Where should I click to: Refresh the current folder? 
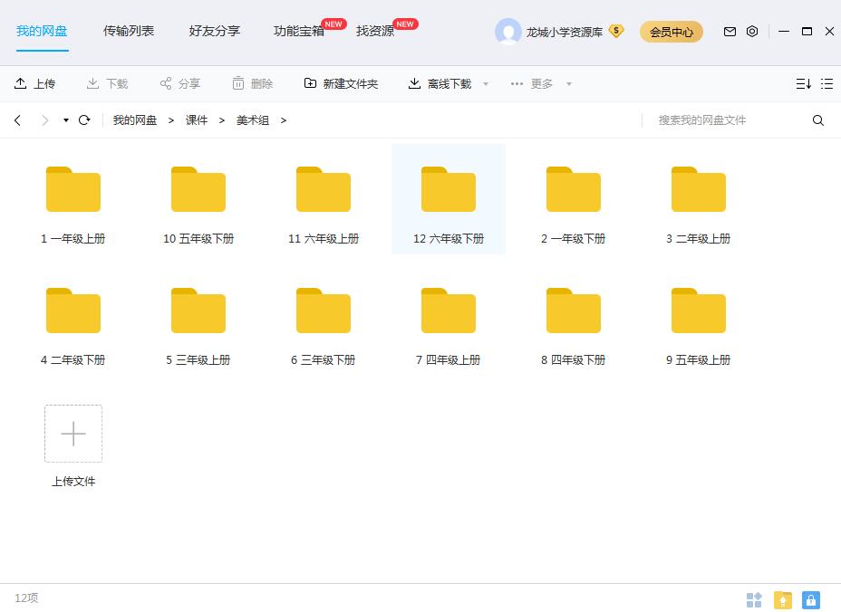pos(84,120)
